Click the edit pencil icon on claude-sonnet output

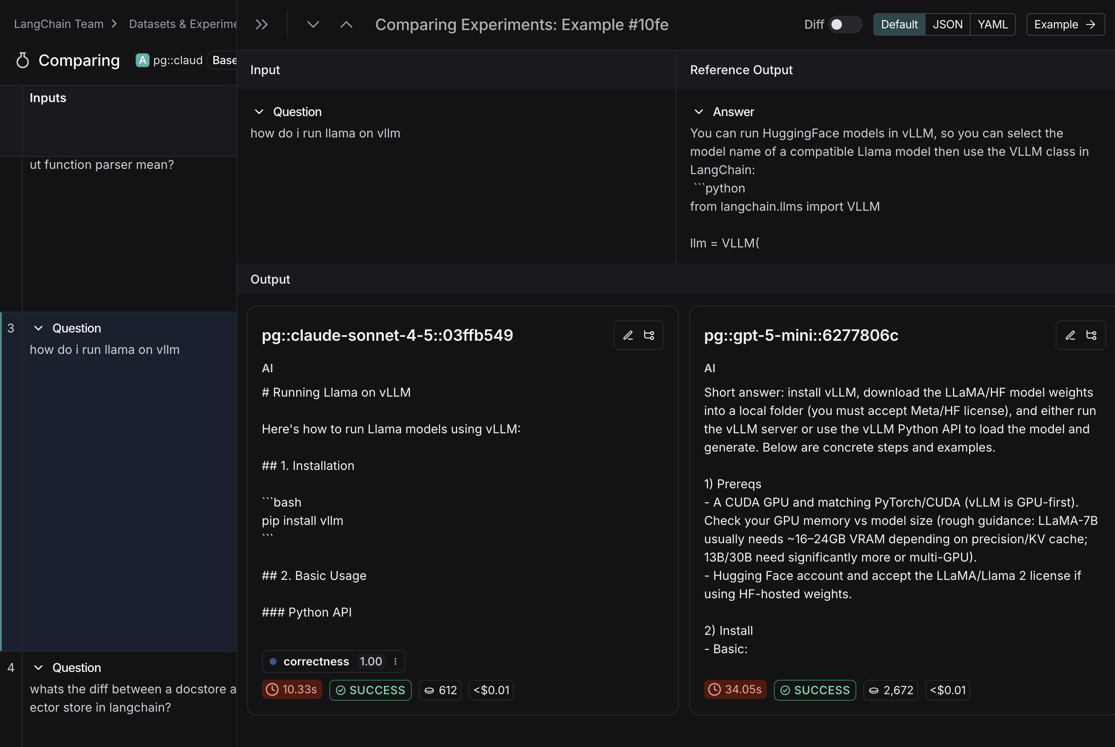coord(628,335)
